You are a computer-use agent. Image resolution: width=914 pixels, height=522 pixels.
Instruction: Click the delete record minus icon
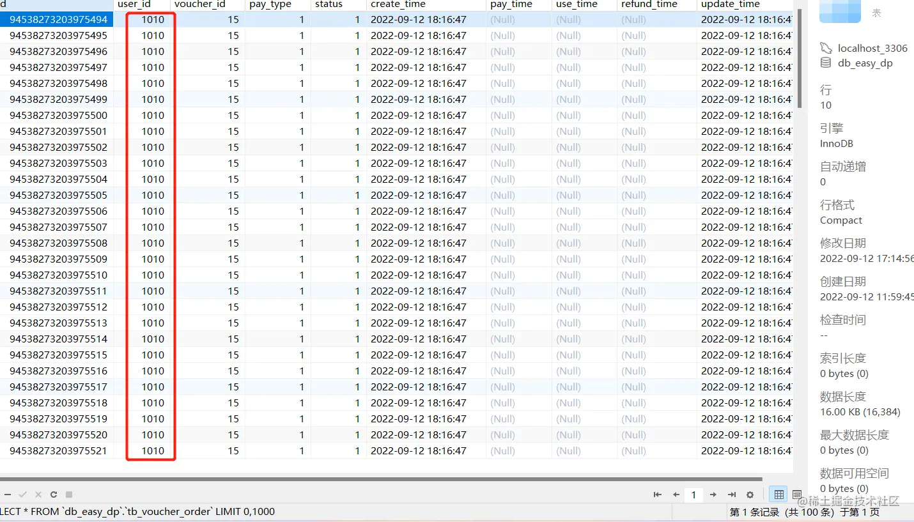pos(7,495)
